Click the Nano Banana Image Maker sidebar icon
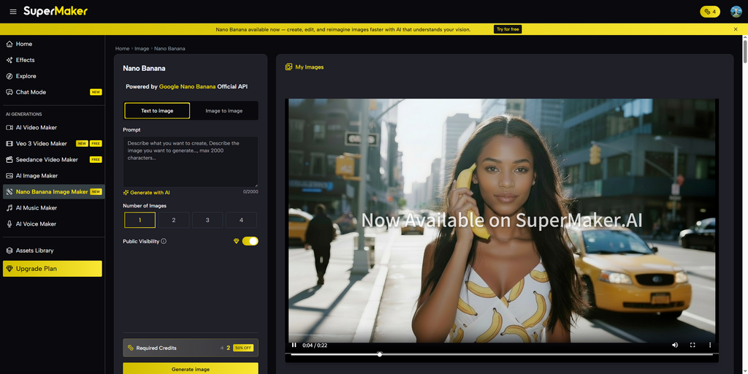This screenshot has width=748, height=374. tap(9, 192)
